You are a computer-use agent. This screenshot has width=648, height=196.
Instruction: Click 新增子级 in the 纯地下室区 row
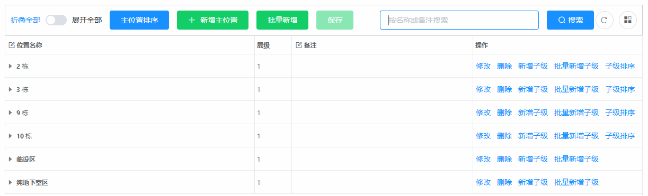click(533, 182)
